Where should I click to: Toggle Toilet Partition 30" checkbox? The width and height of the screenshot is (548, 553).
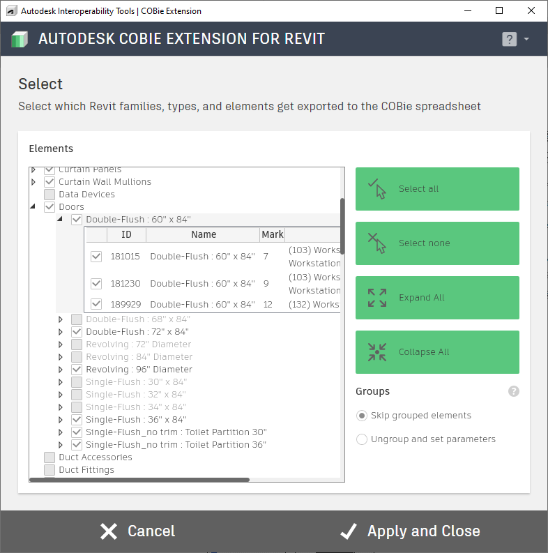click(77, 432)
